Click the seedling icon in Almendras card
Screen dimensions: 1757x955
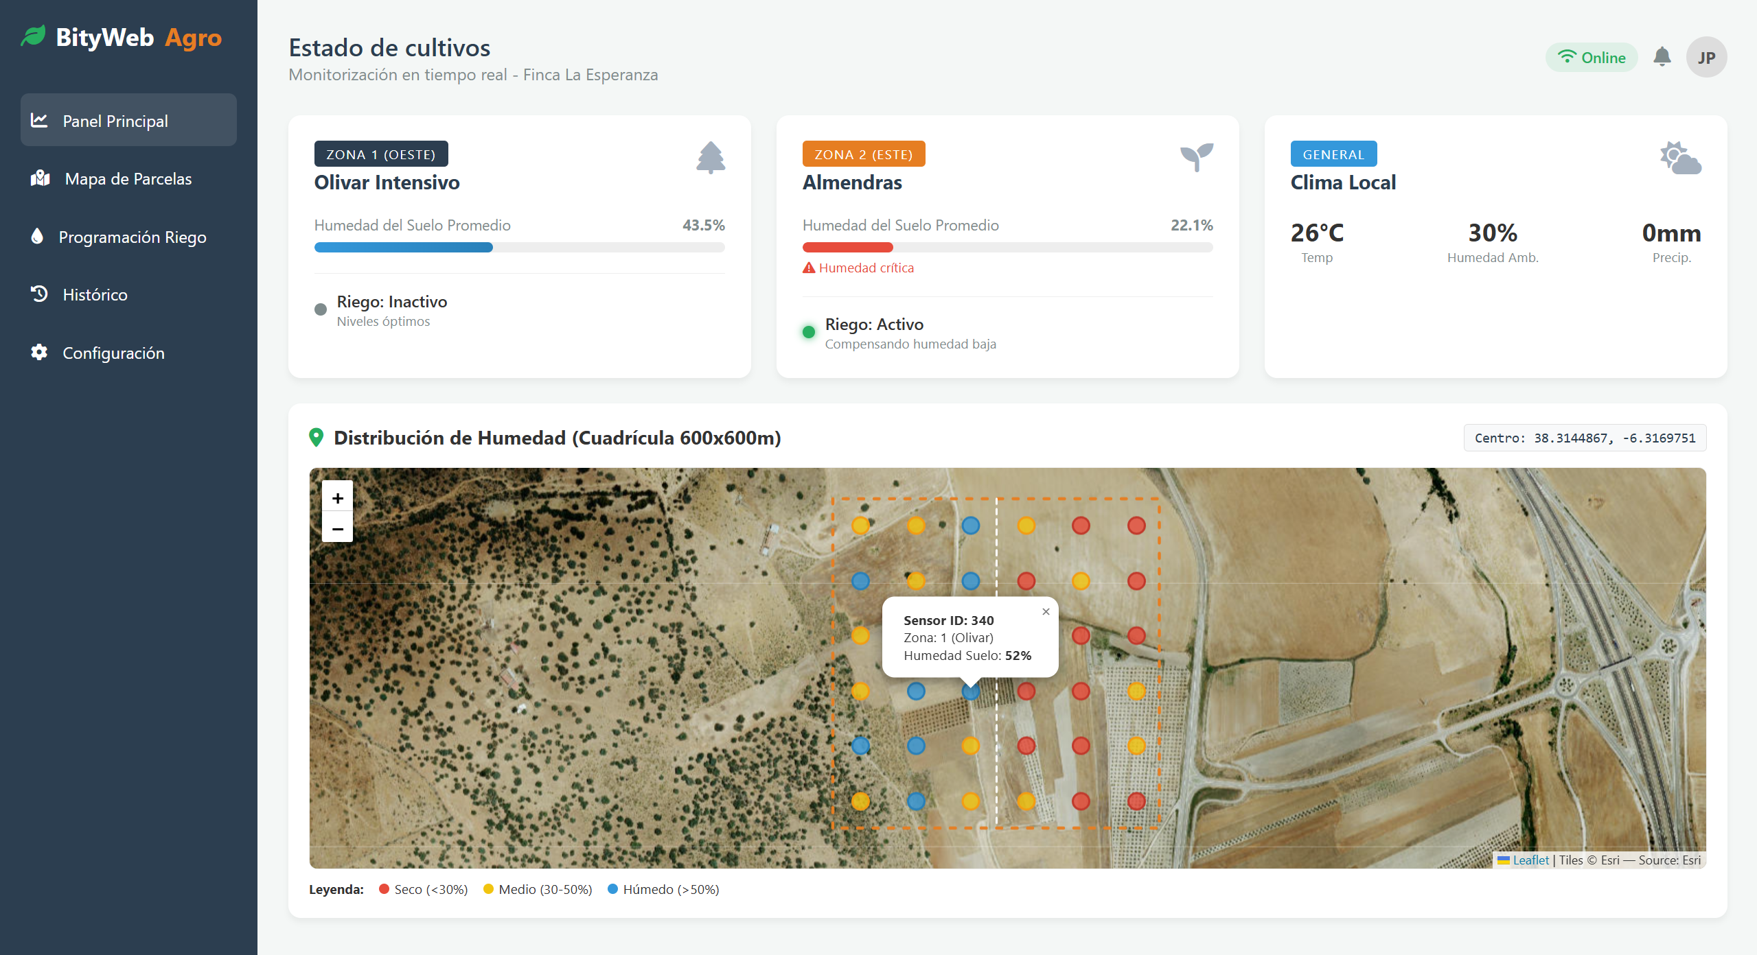pos(1196,157)
